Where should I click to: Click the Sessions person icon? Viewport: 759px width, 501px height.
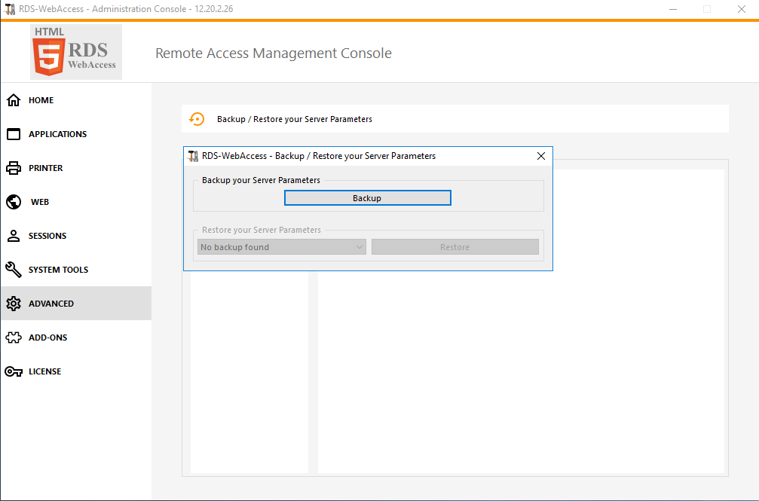[14, 236]
